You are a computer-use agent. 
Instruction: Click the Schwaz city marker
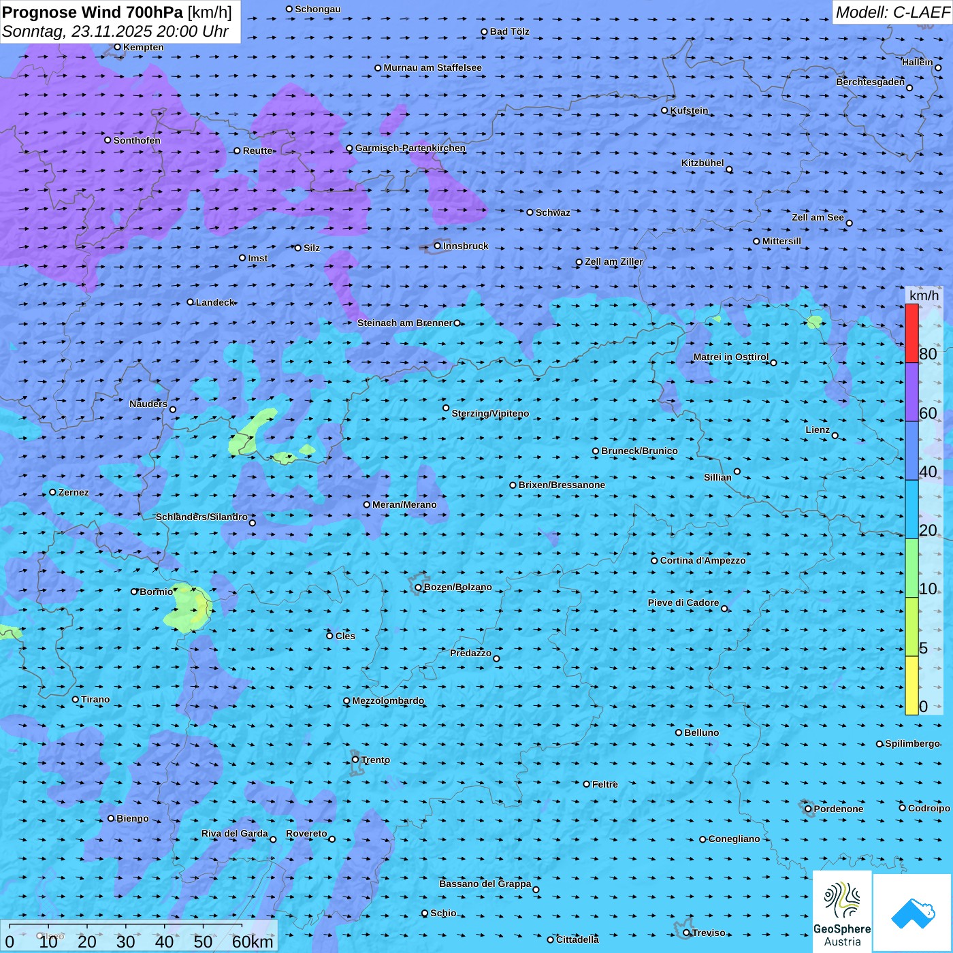pyautogui.click(x=530, y=212)
